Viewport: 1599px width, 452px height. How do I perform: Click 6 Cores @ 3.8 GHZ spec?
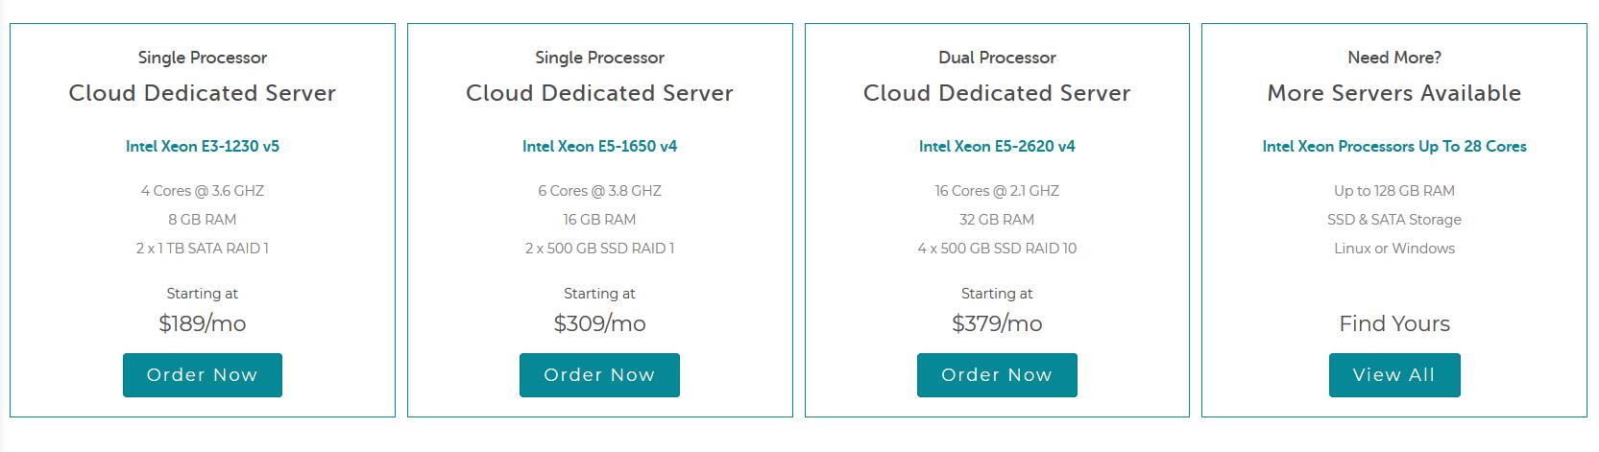pyautogui.click(x=599, y=191)
